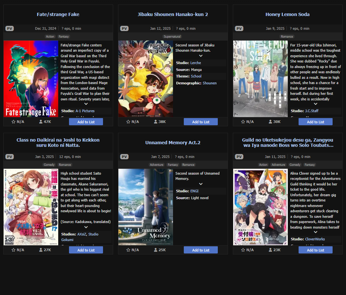Open the Guild no Uketsukejou poster image
Screen dimensions: 346x295
click(x=260, y=207)
